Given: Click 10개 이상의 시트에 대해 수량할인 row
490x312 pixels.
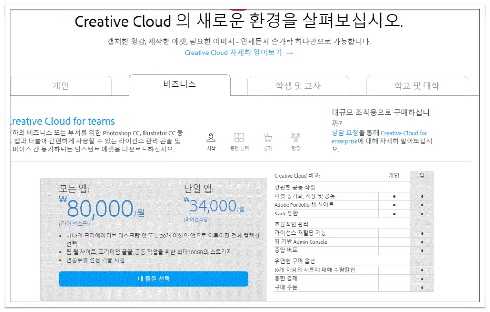Looking at the screenshot, I should coord(354,270).
